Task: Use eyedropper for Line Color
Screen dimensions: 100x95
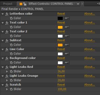Action: coord(67,54)
